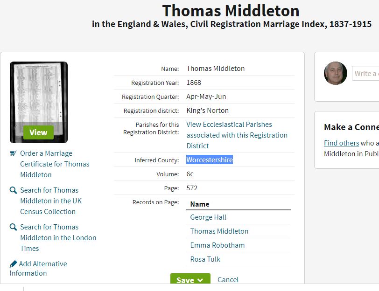Screen dimensions: 379x291
Task: Click Cancel next to Save
Action: [x=228, y=280]
